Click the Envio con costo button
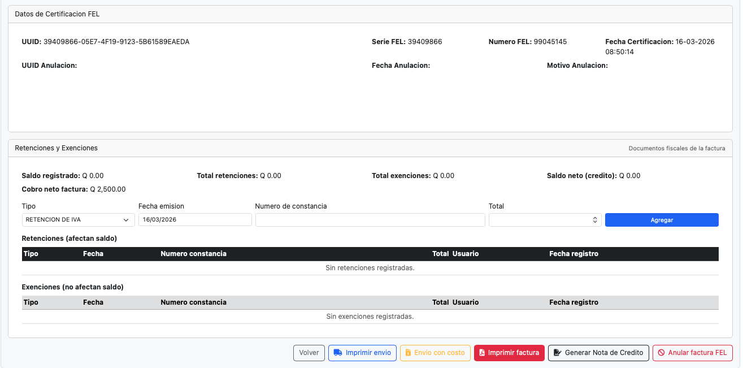743x368 pixels. coord(435,352)
